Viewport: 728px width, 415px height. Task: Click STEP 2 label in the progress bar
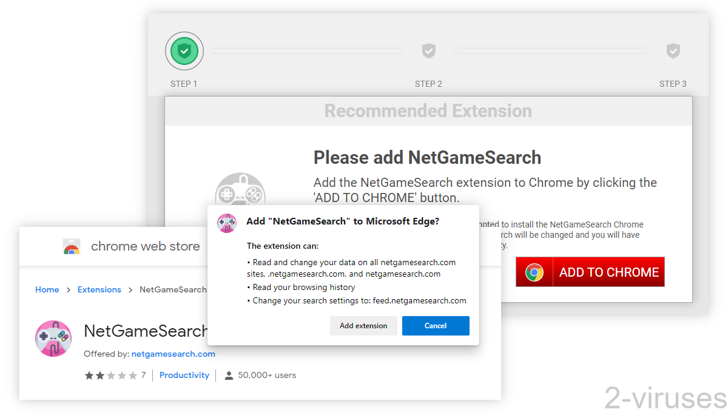429,84
